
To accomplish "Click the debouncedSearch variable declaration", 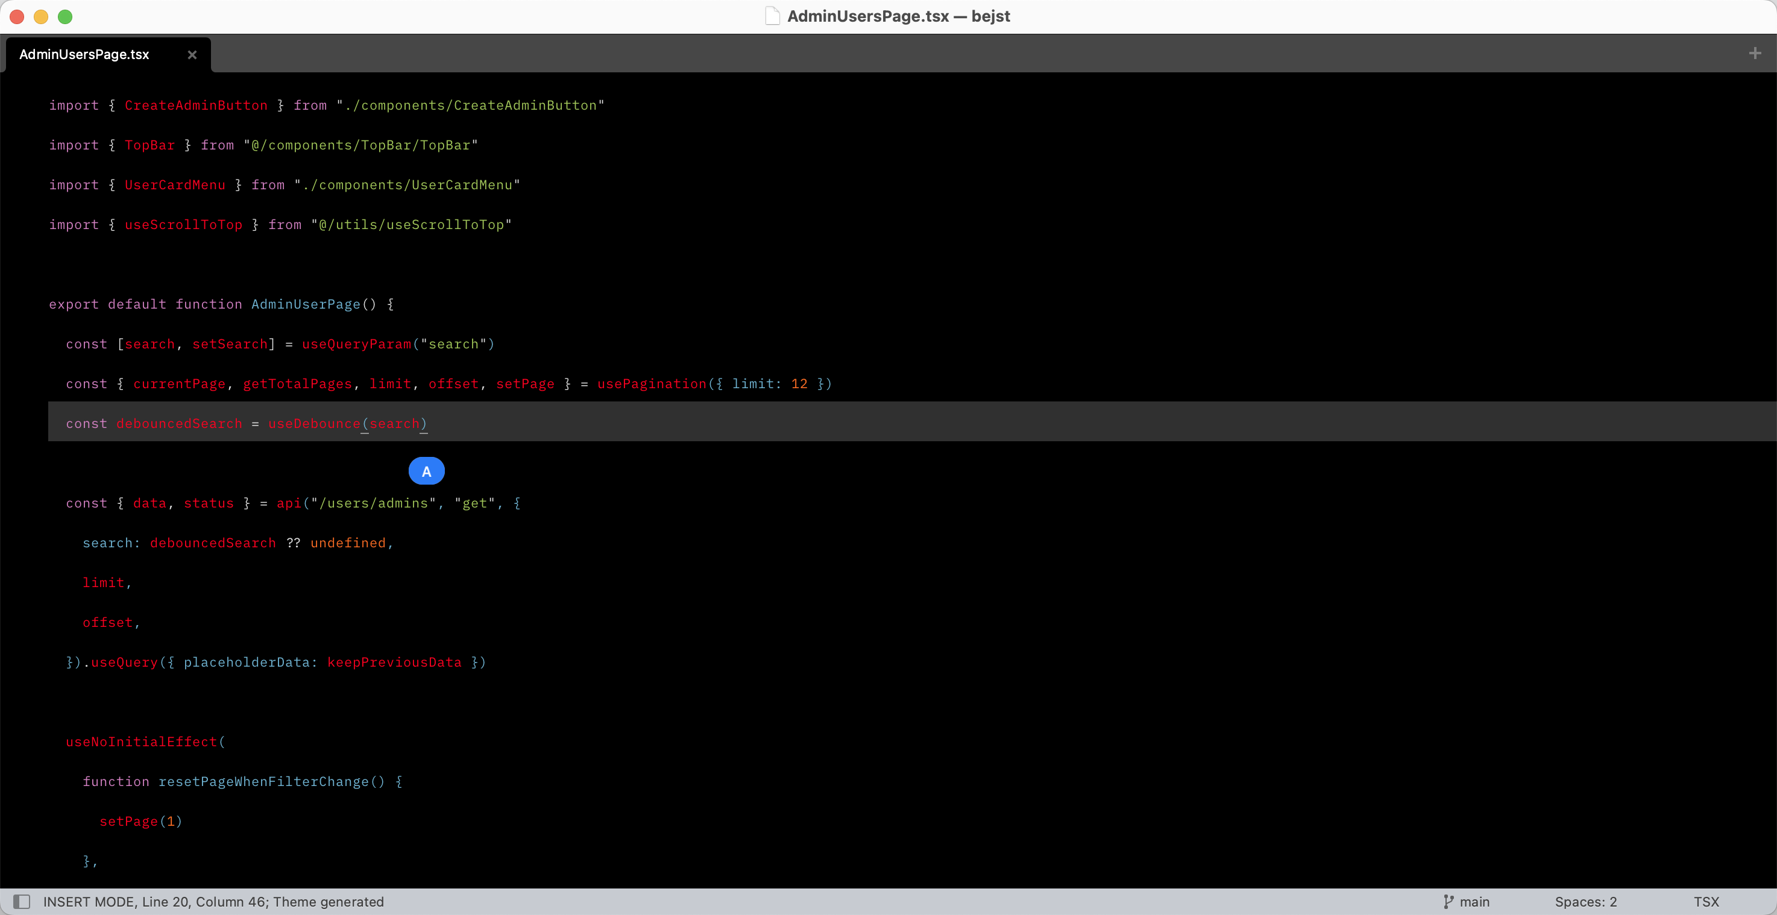I will coord(180,424).
